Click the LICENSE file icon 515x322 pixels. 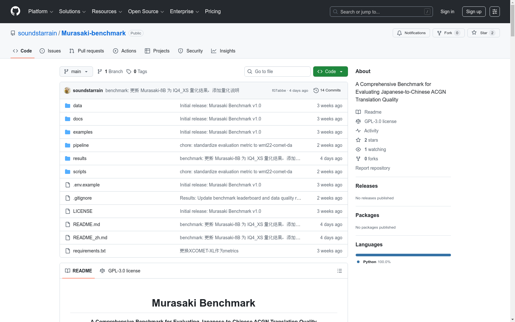click(68, 211)
